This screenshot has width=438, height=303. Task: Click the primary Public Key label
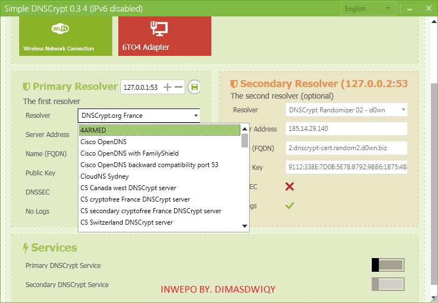point(41,173)
